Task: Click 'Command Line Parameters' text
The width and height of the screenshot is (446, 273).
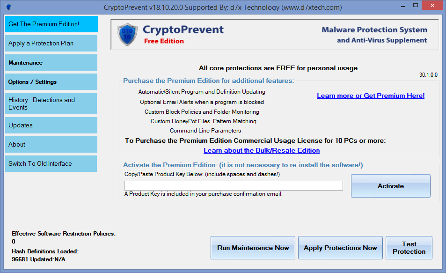Action: coord(205,131)
